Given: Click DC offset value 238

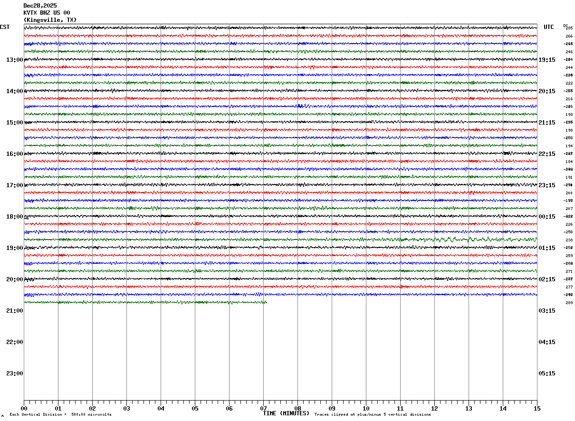Looking at the screenshot, I should (x=569, y=240).
